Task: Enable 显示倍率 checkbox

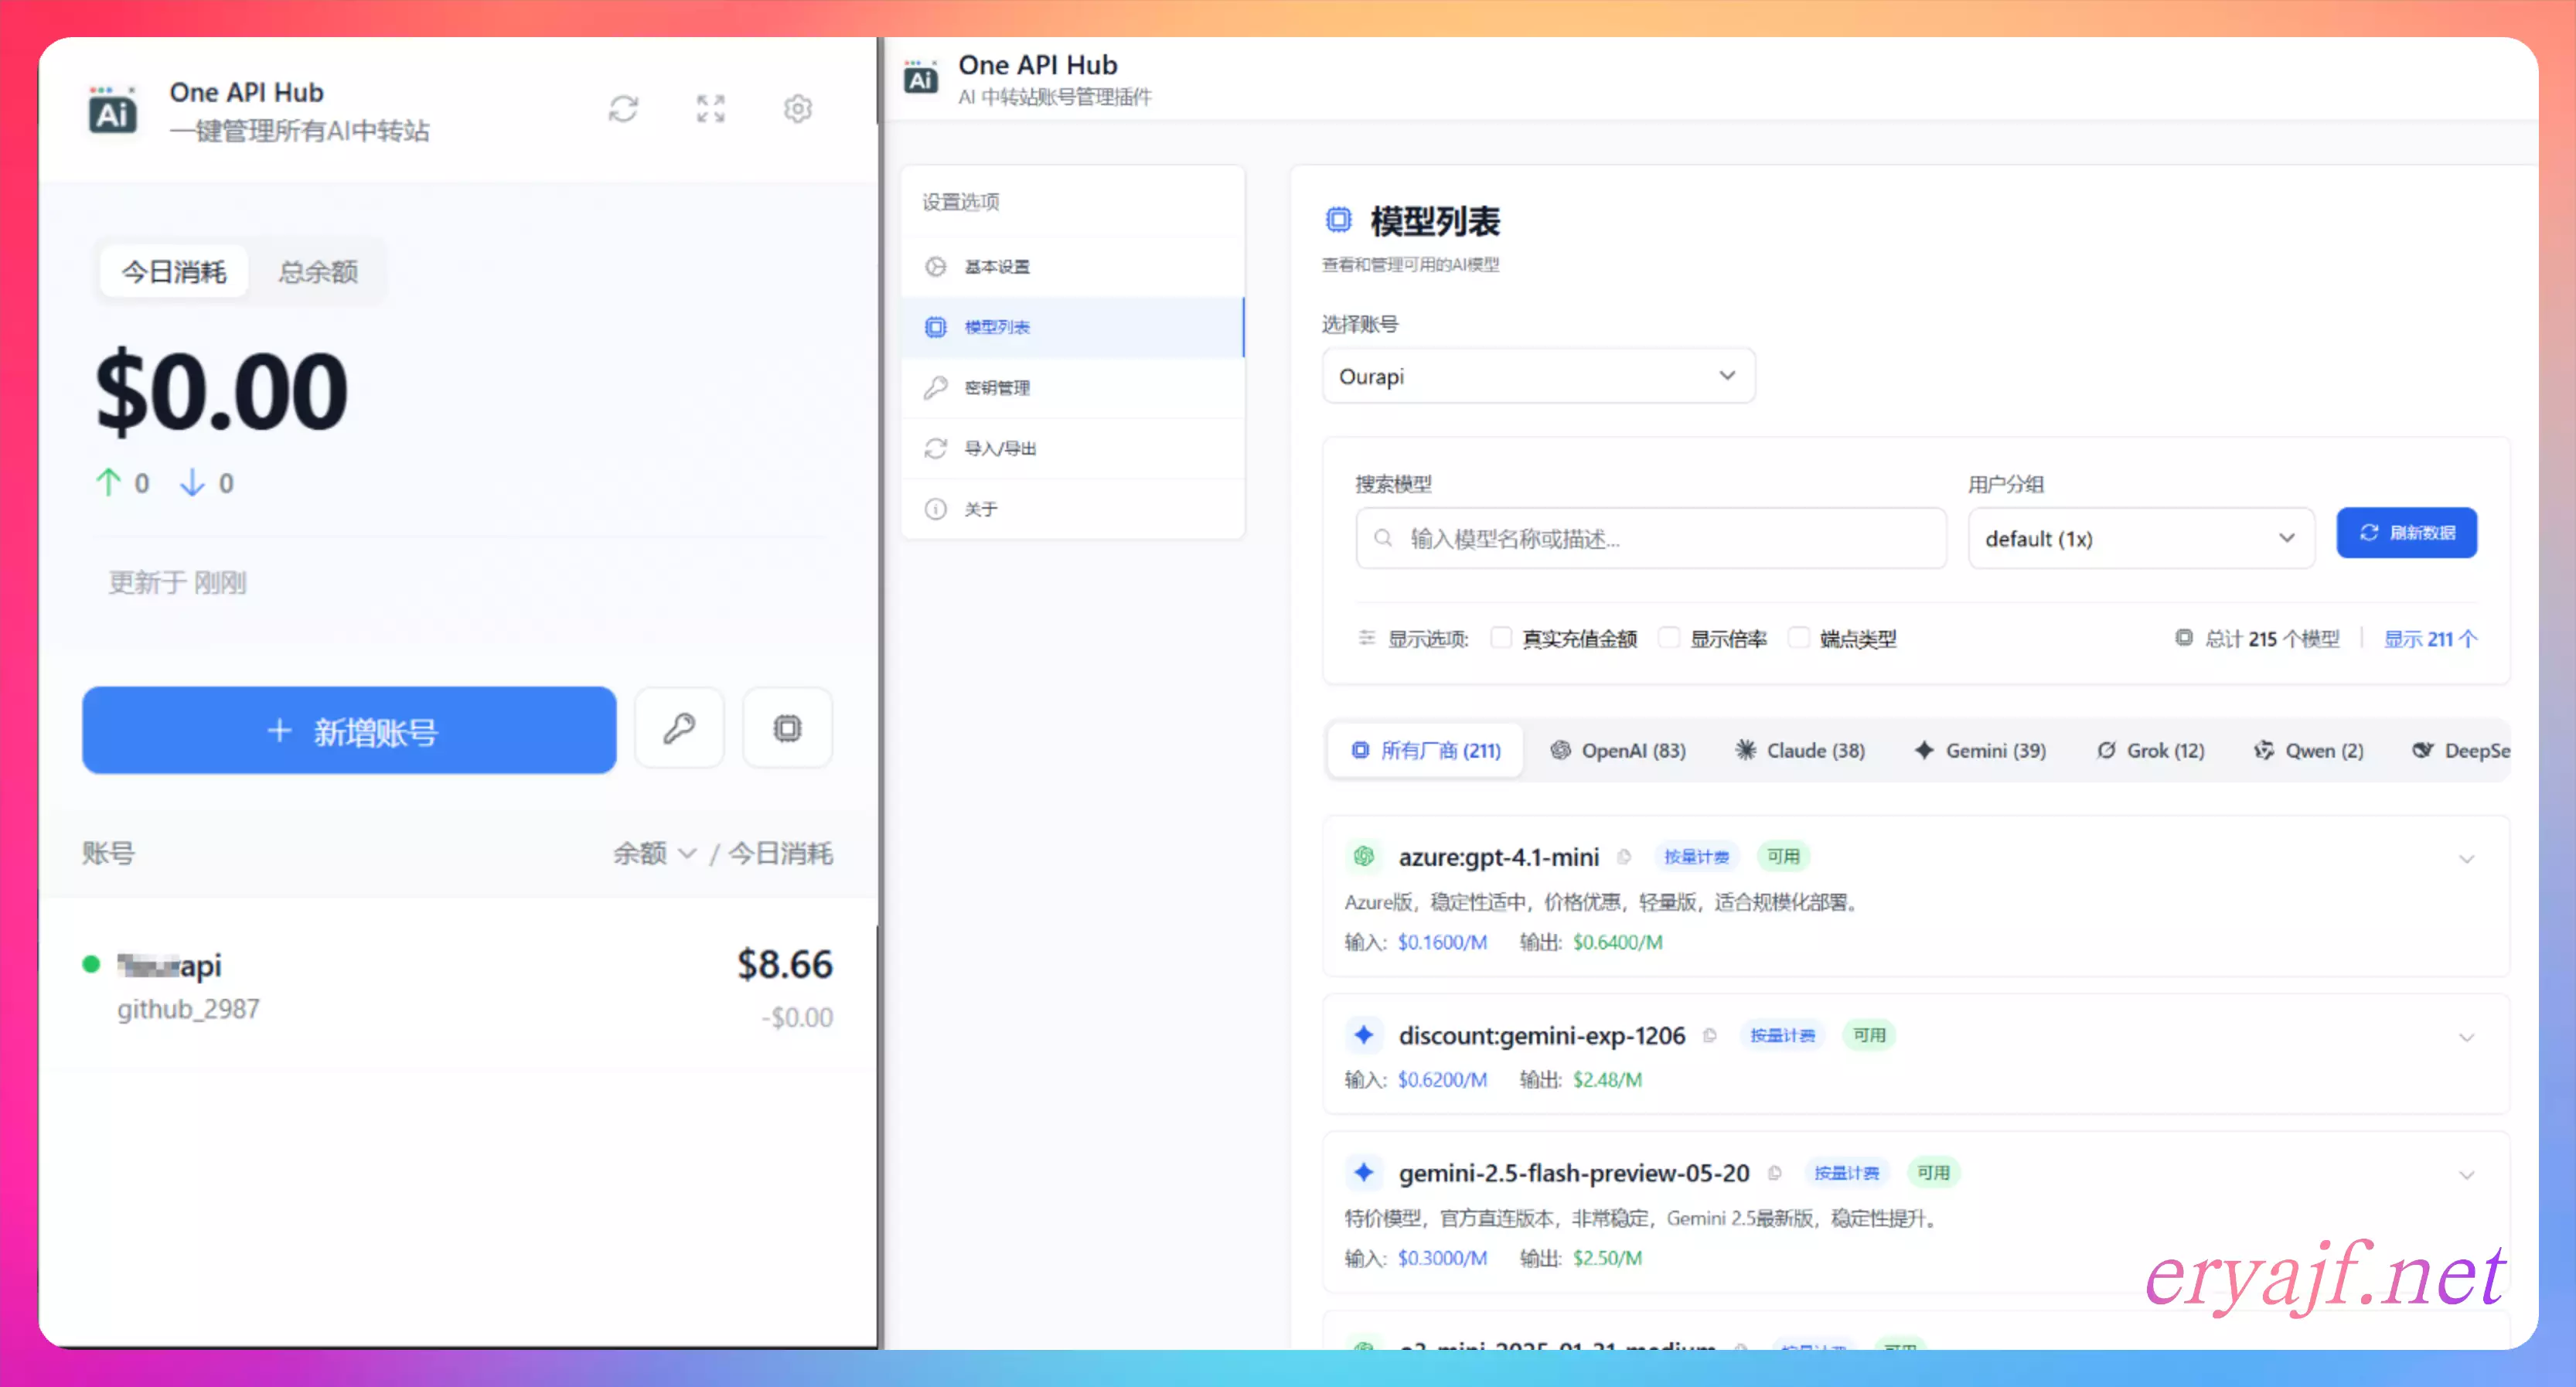Action: [x=1669, y=638]
